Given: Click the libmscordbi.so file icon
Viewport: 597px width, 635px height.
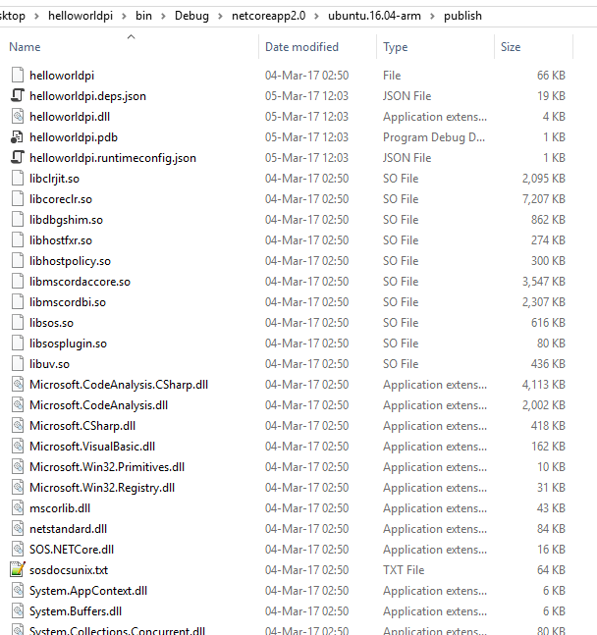Looking at the screenshot, I should click(x=18, y=302).
